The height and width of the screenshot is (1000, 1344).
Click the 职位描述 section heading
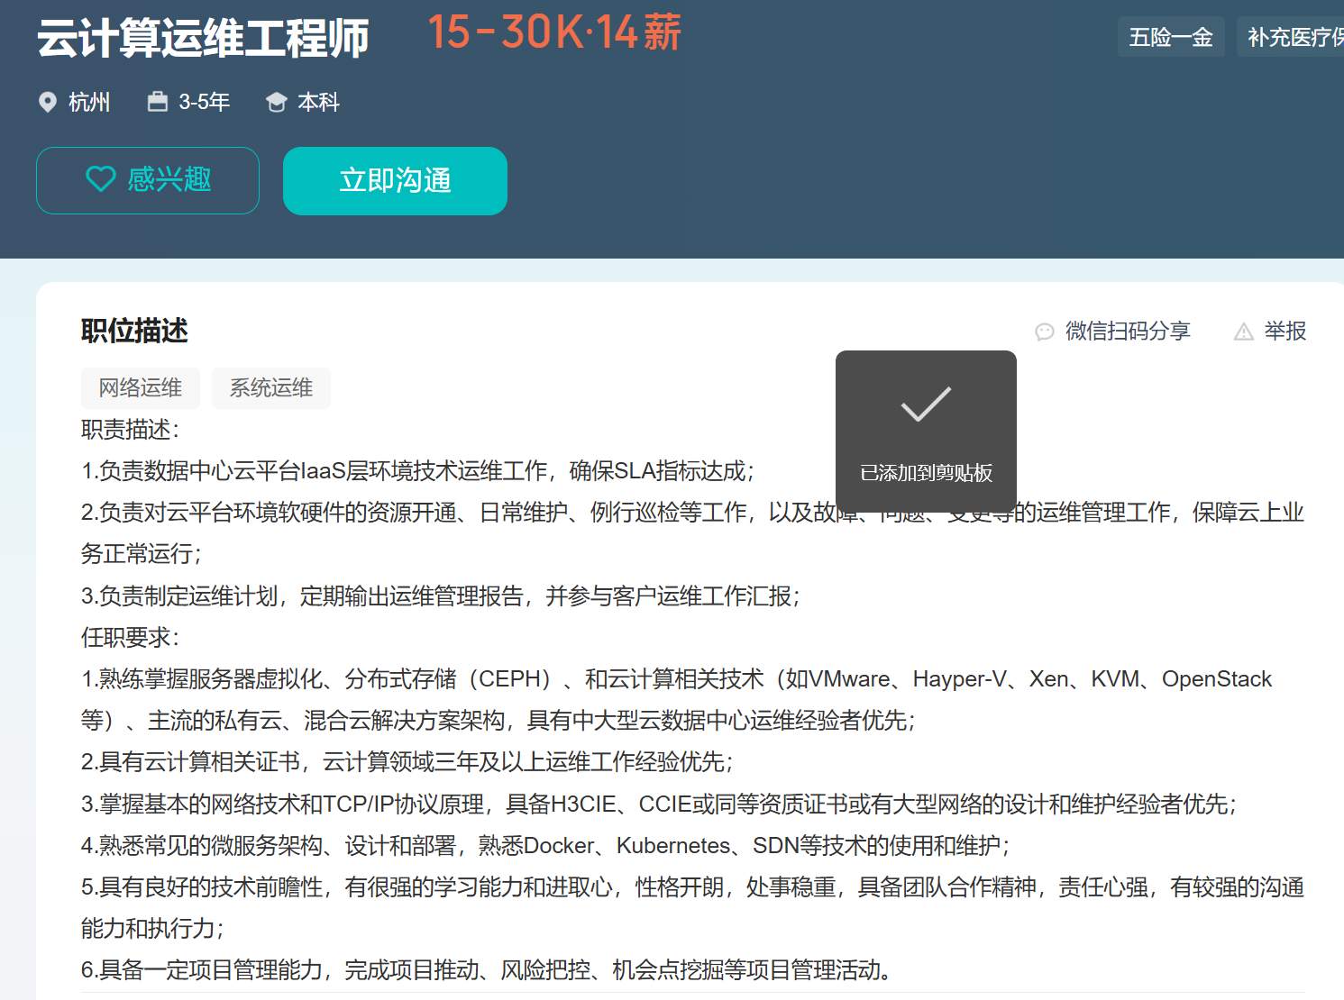(133, 331)
